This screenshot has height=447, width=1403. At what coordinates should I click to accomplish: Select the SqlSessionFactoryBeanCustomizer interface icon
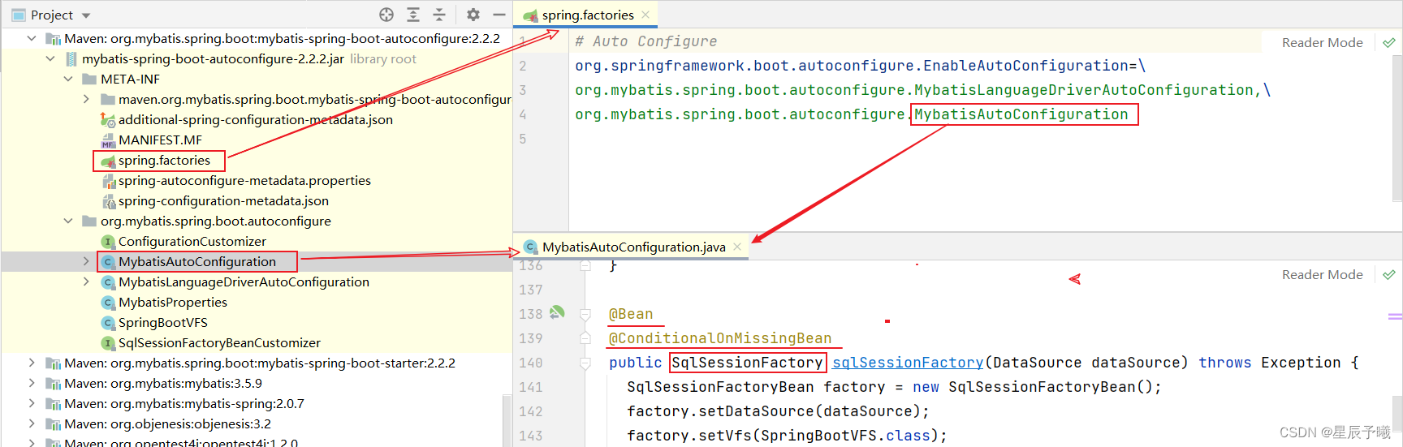(107, 343)
